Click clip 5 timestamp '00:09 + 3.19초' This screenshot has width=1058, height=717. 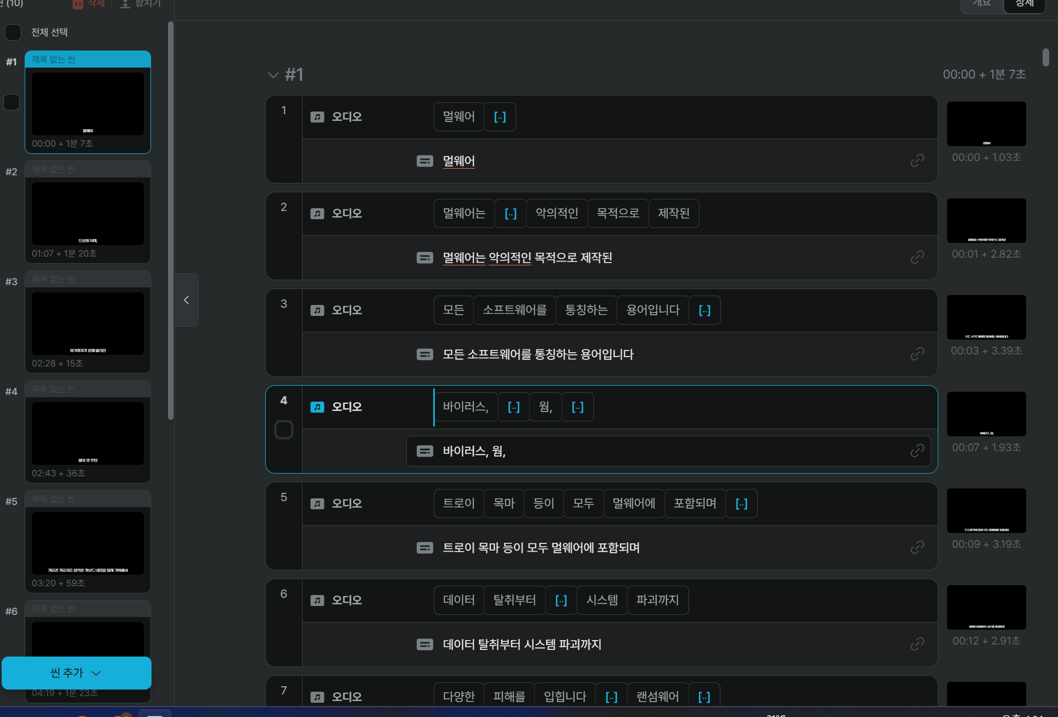(x=987, y=544)
